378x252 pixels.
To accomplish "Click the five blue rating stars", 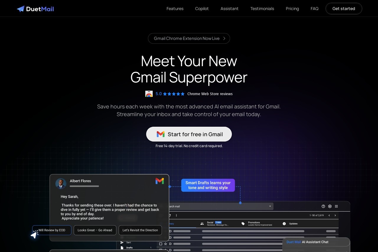I will pyautogui.click(x=174, y=94).
